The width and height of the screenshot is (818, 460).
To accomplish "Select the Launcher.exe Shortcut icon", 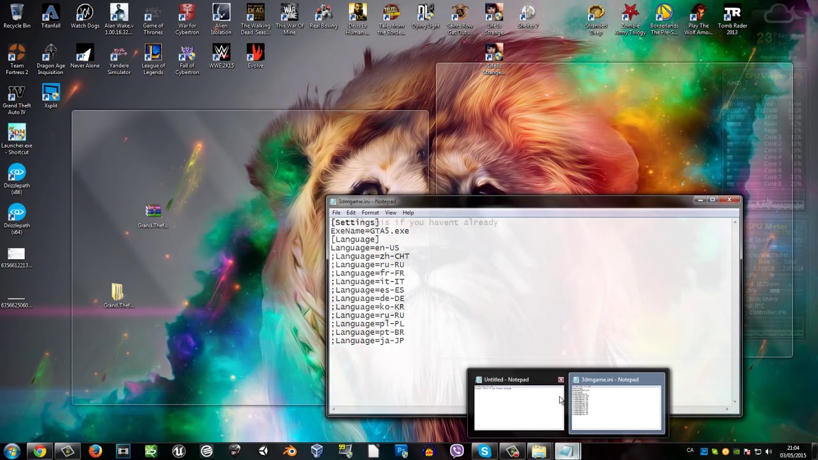I will [17, 139].
